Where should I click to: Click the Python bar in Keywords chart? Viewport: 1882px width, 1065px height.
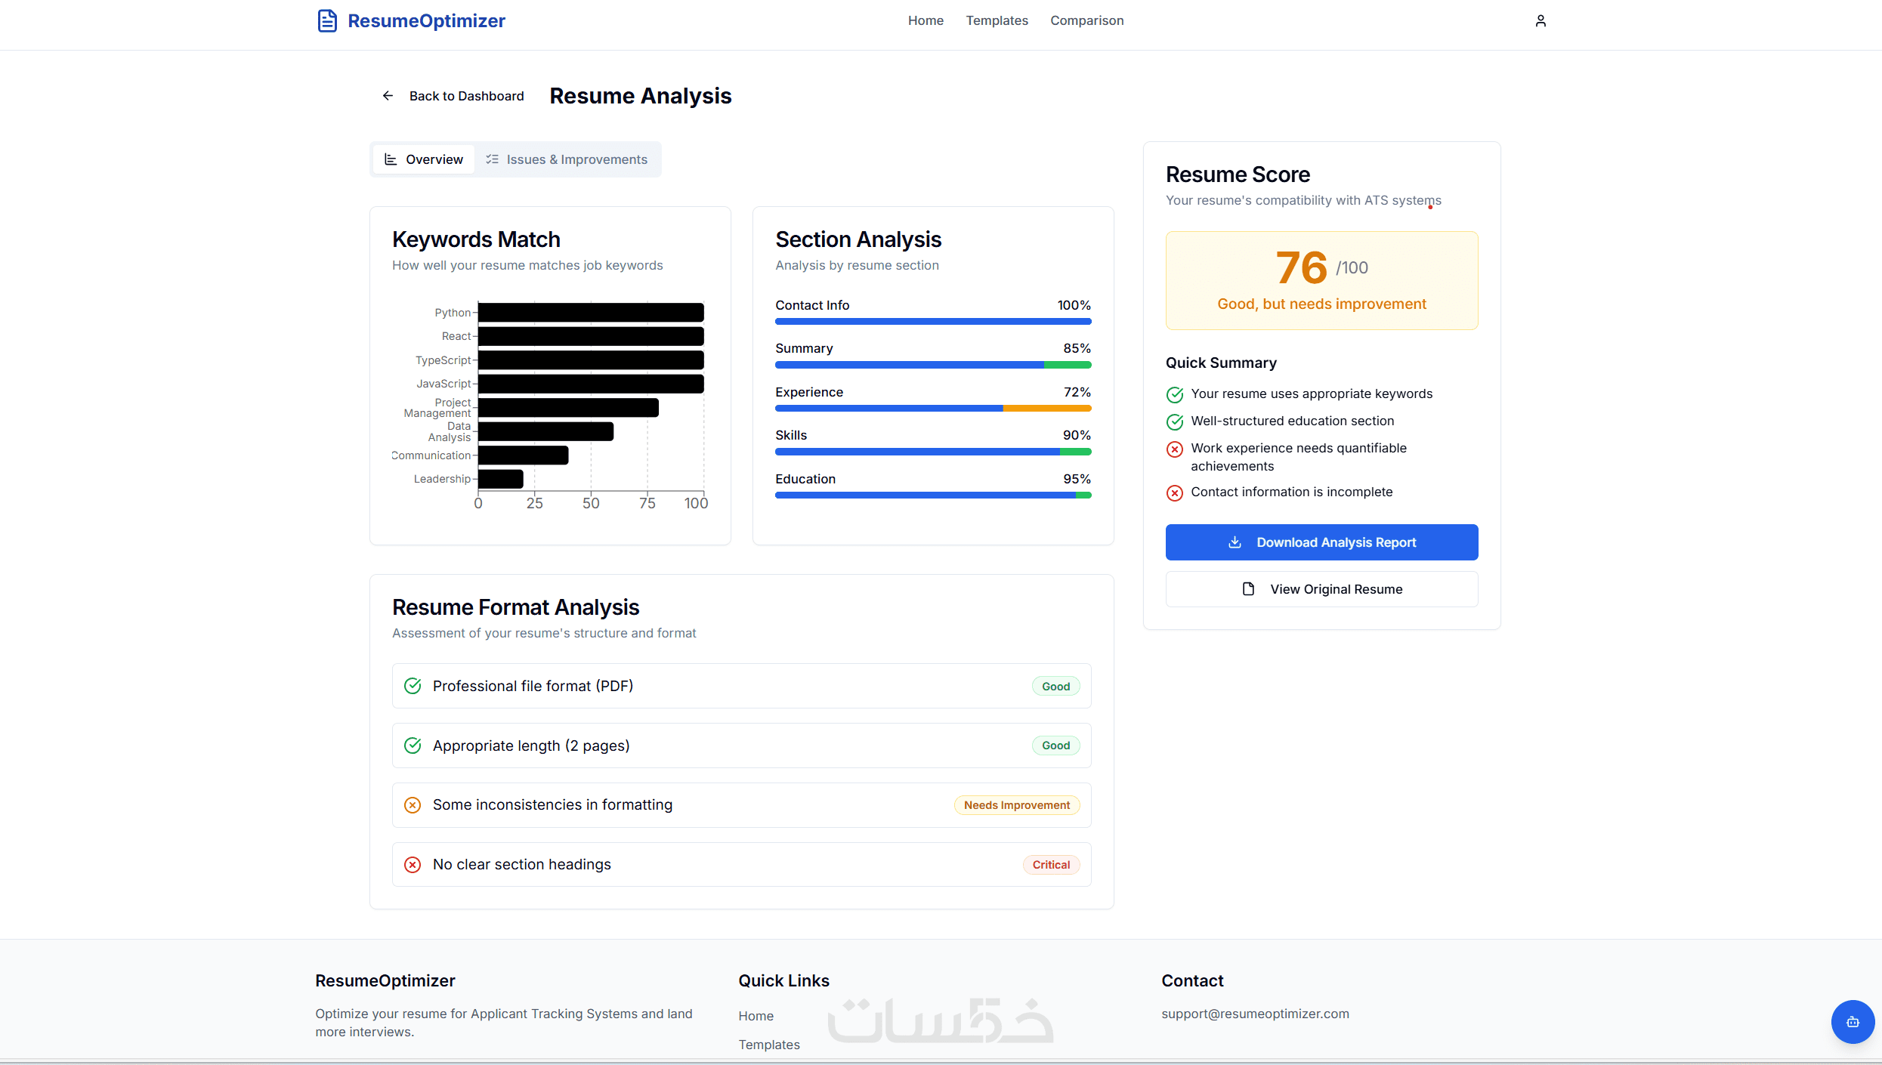(x=591, y=313)
